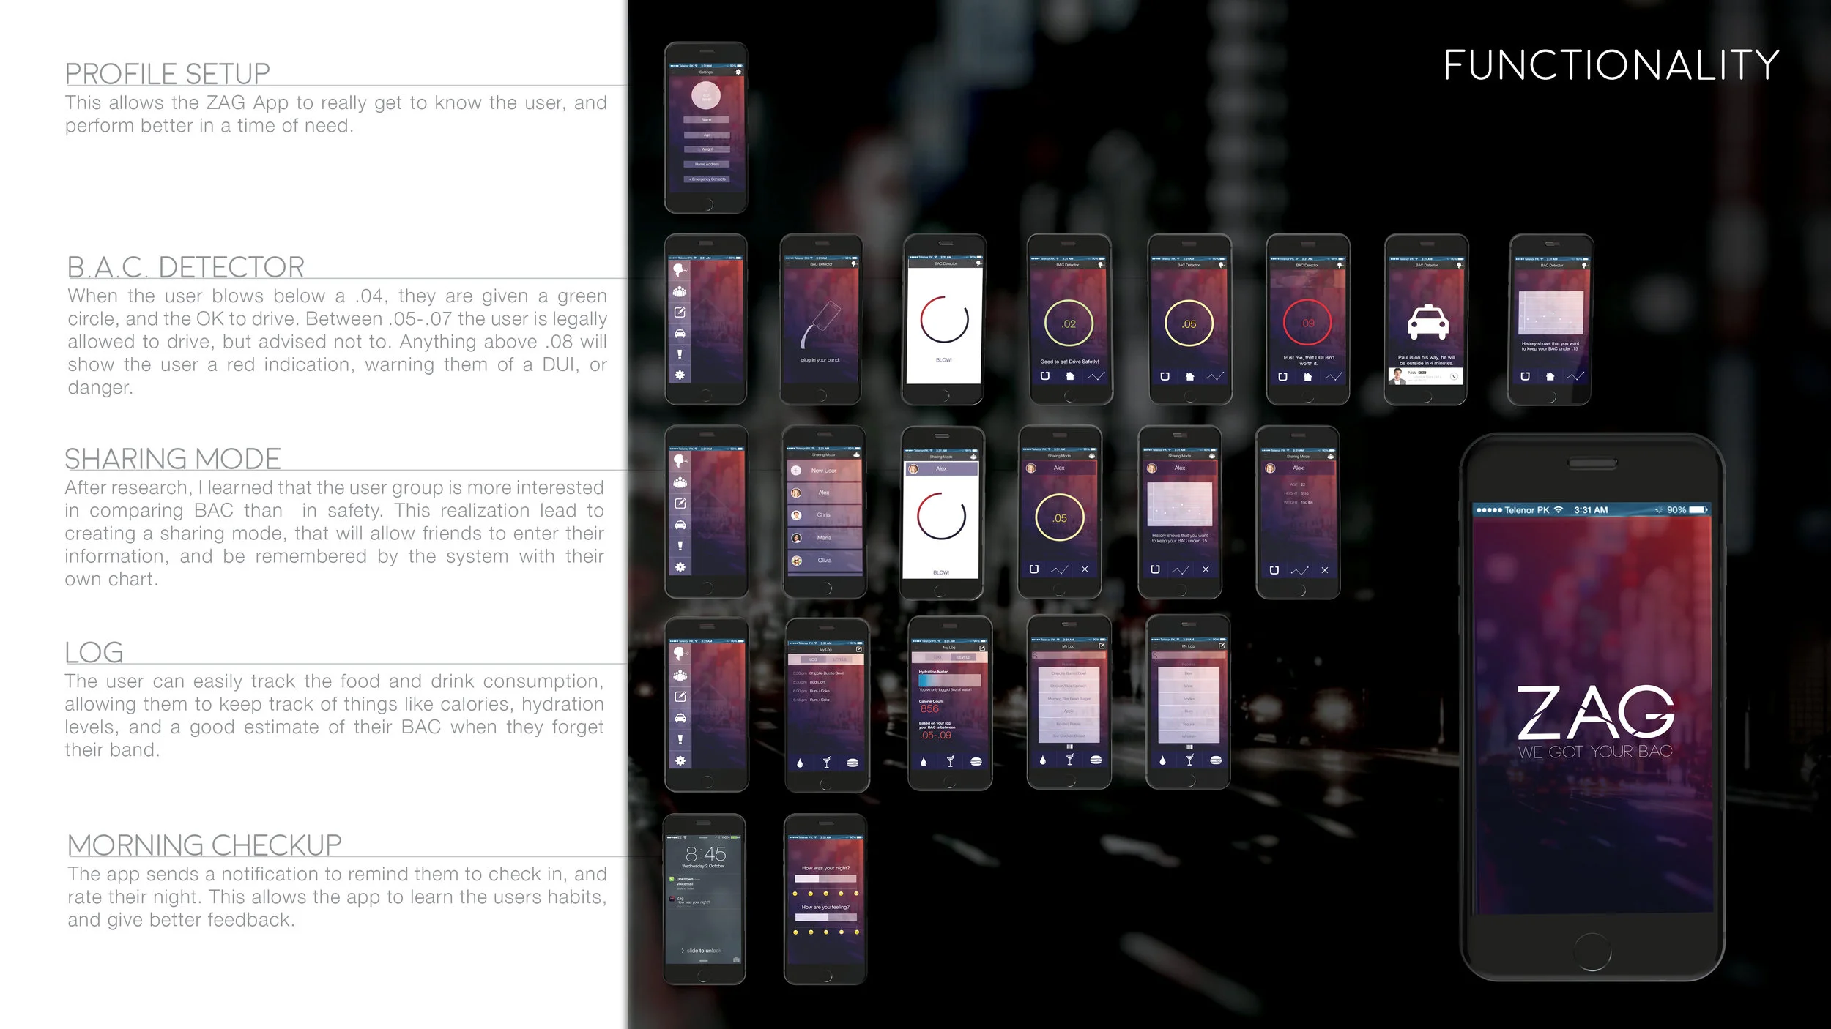Image resolution: width=1831 pixels, height=1029 pixels.
Task: Open Zag notification on the 8:45 lock screen
Action: click(x=693, y=901)
